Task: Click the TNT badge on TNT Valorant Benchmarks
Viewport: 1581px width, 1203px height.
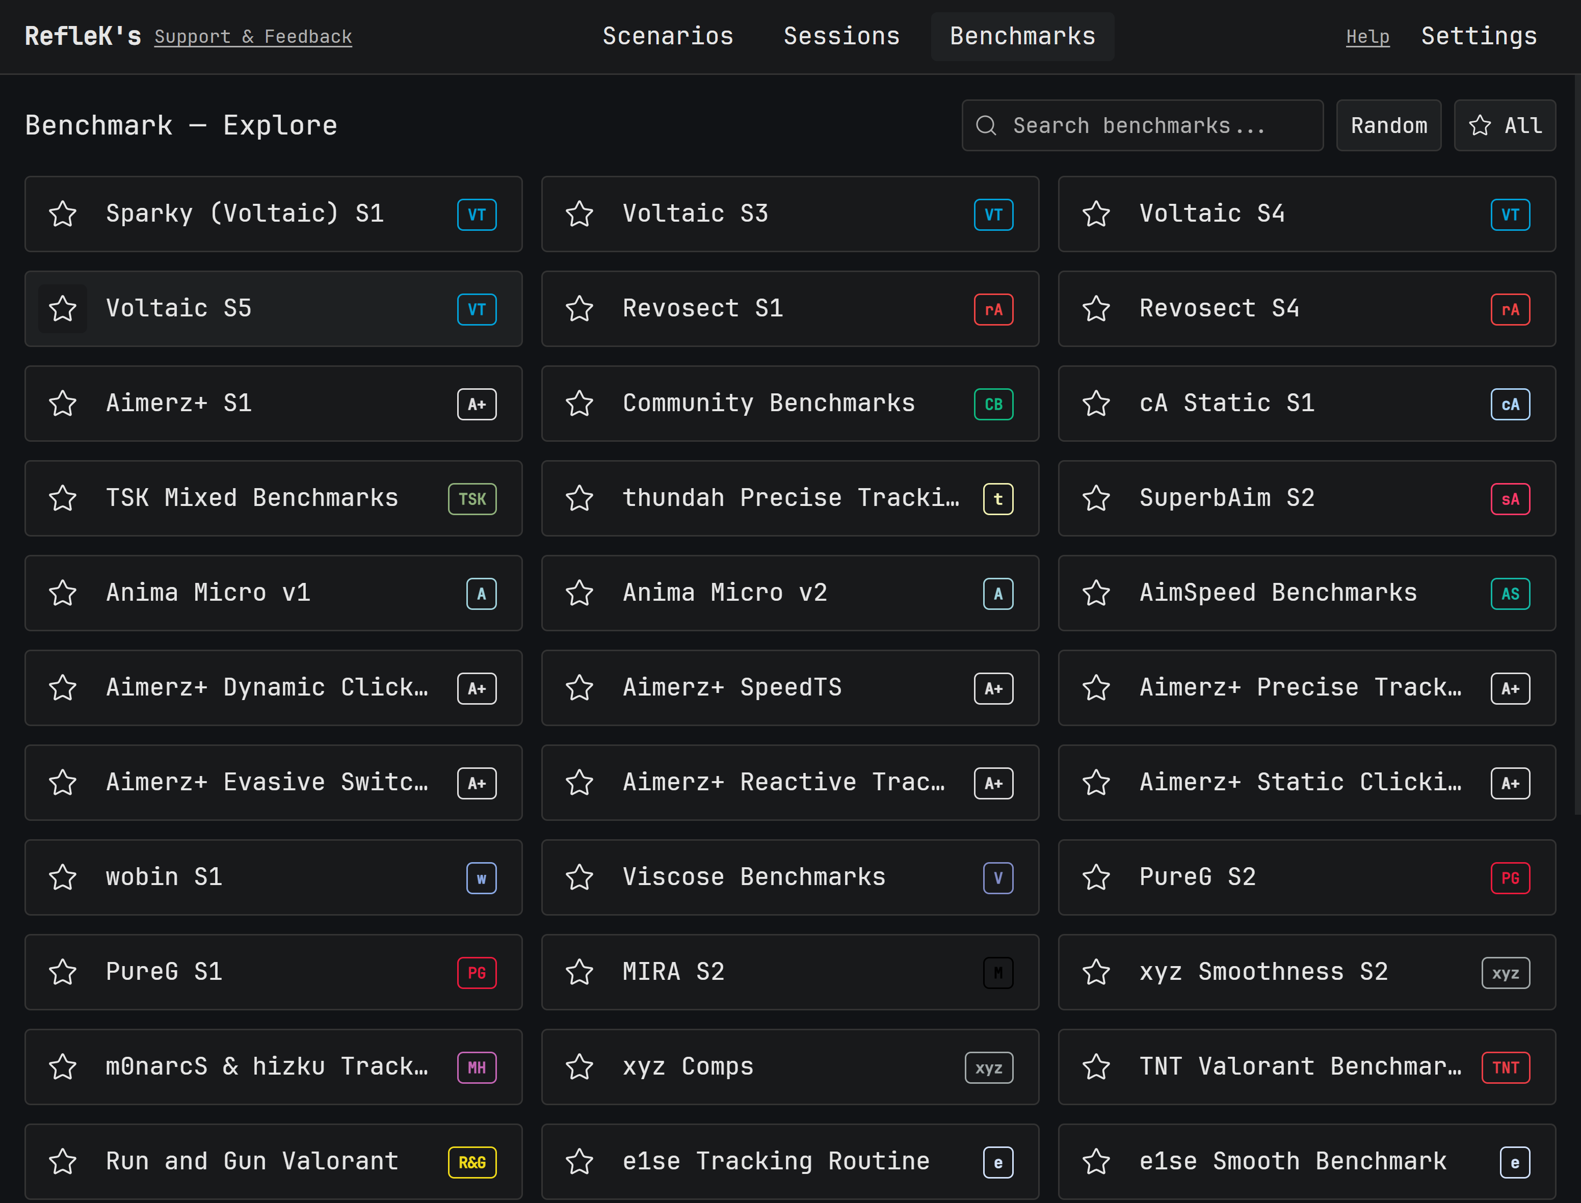Action: [x=1505, y=1067]
